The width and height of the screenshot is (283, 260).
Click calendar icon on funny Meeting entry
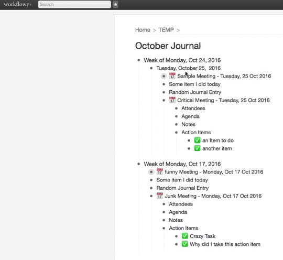pos(159,172)
